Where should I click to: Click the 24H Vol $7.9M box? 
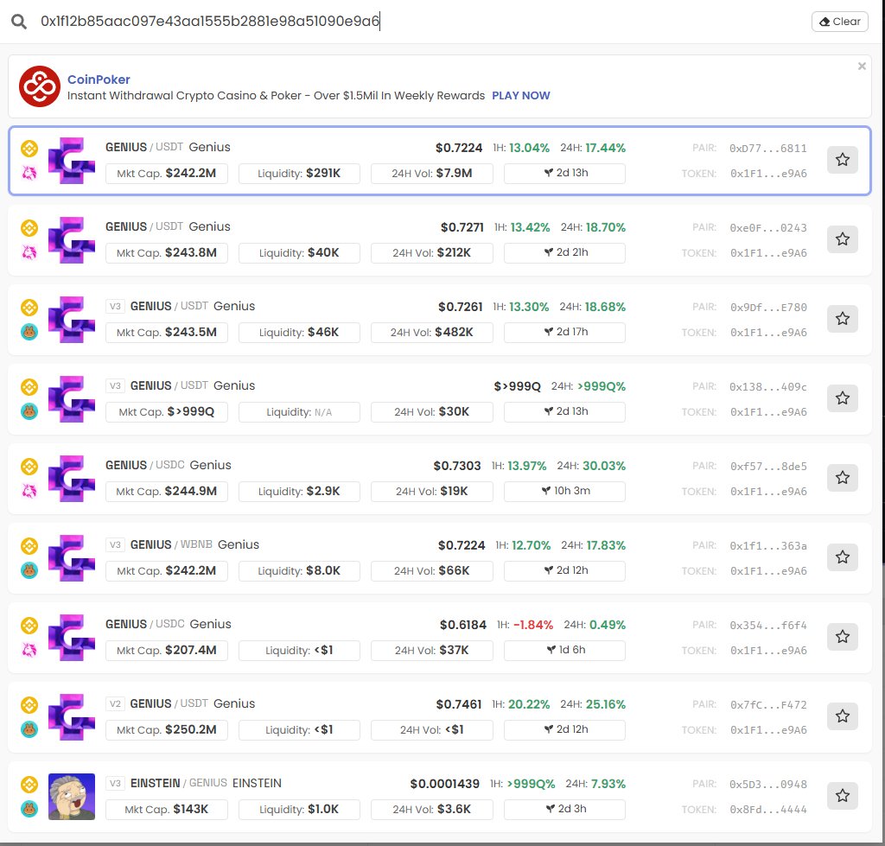pyautogui.click(x=432, y=174)
